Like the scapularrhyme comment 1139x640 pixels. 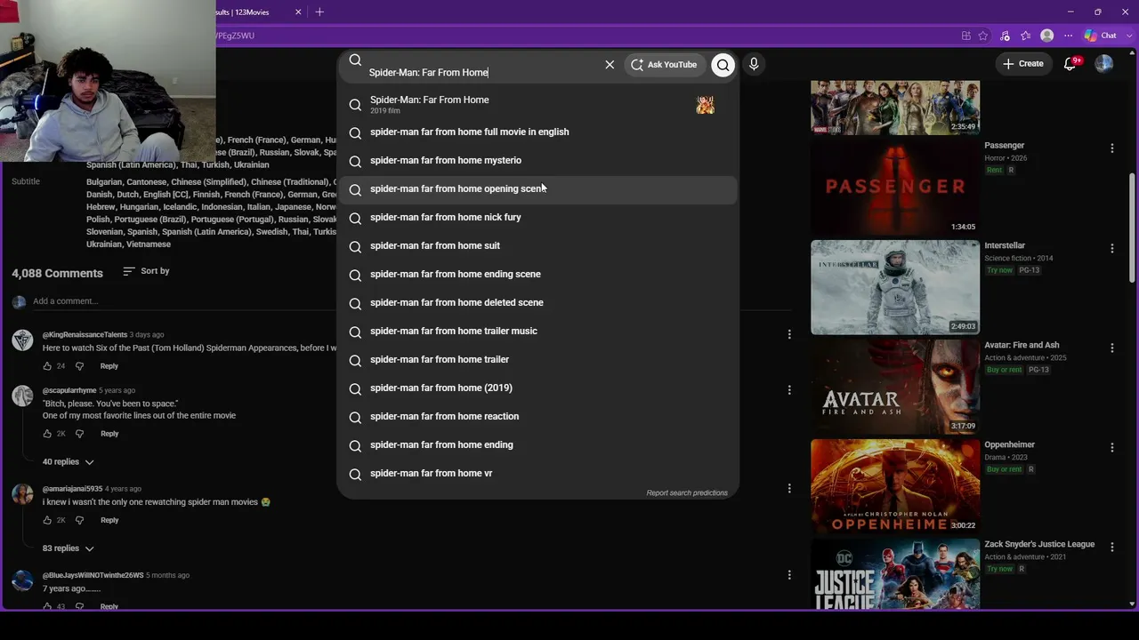coord(47,434)
